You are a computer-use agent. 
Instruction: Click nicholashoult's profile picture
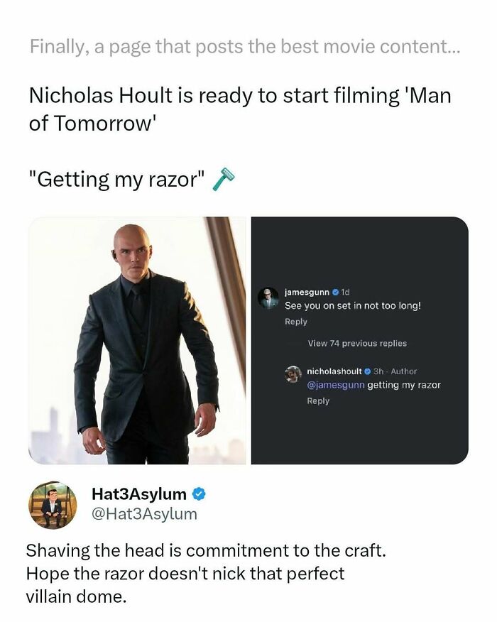pyautogui.click(x=293, y=372)
